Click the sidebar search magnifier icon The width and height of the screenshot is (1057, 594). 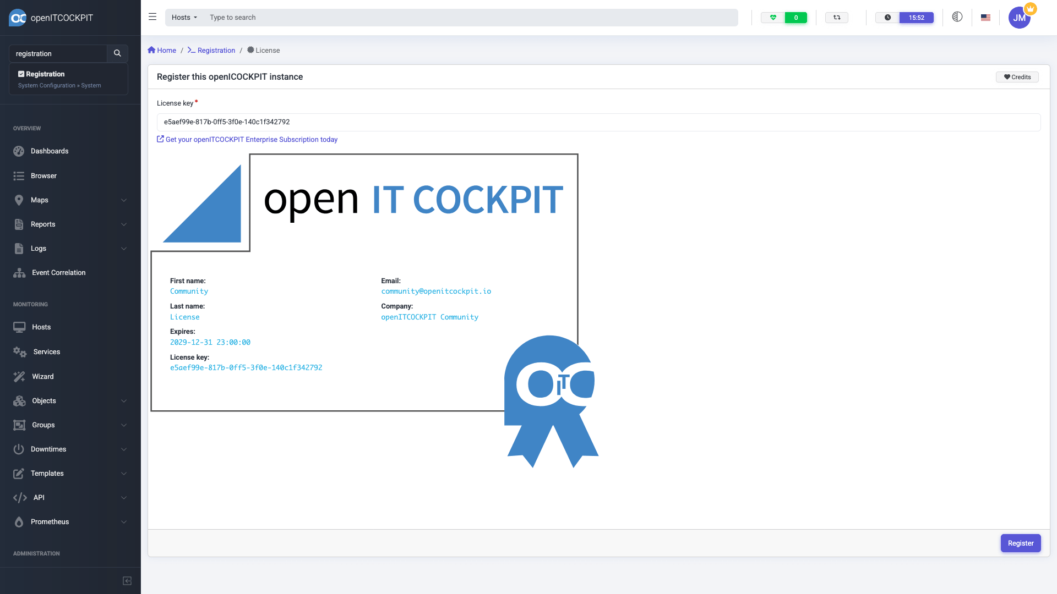point(117,53)
